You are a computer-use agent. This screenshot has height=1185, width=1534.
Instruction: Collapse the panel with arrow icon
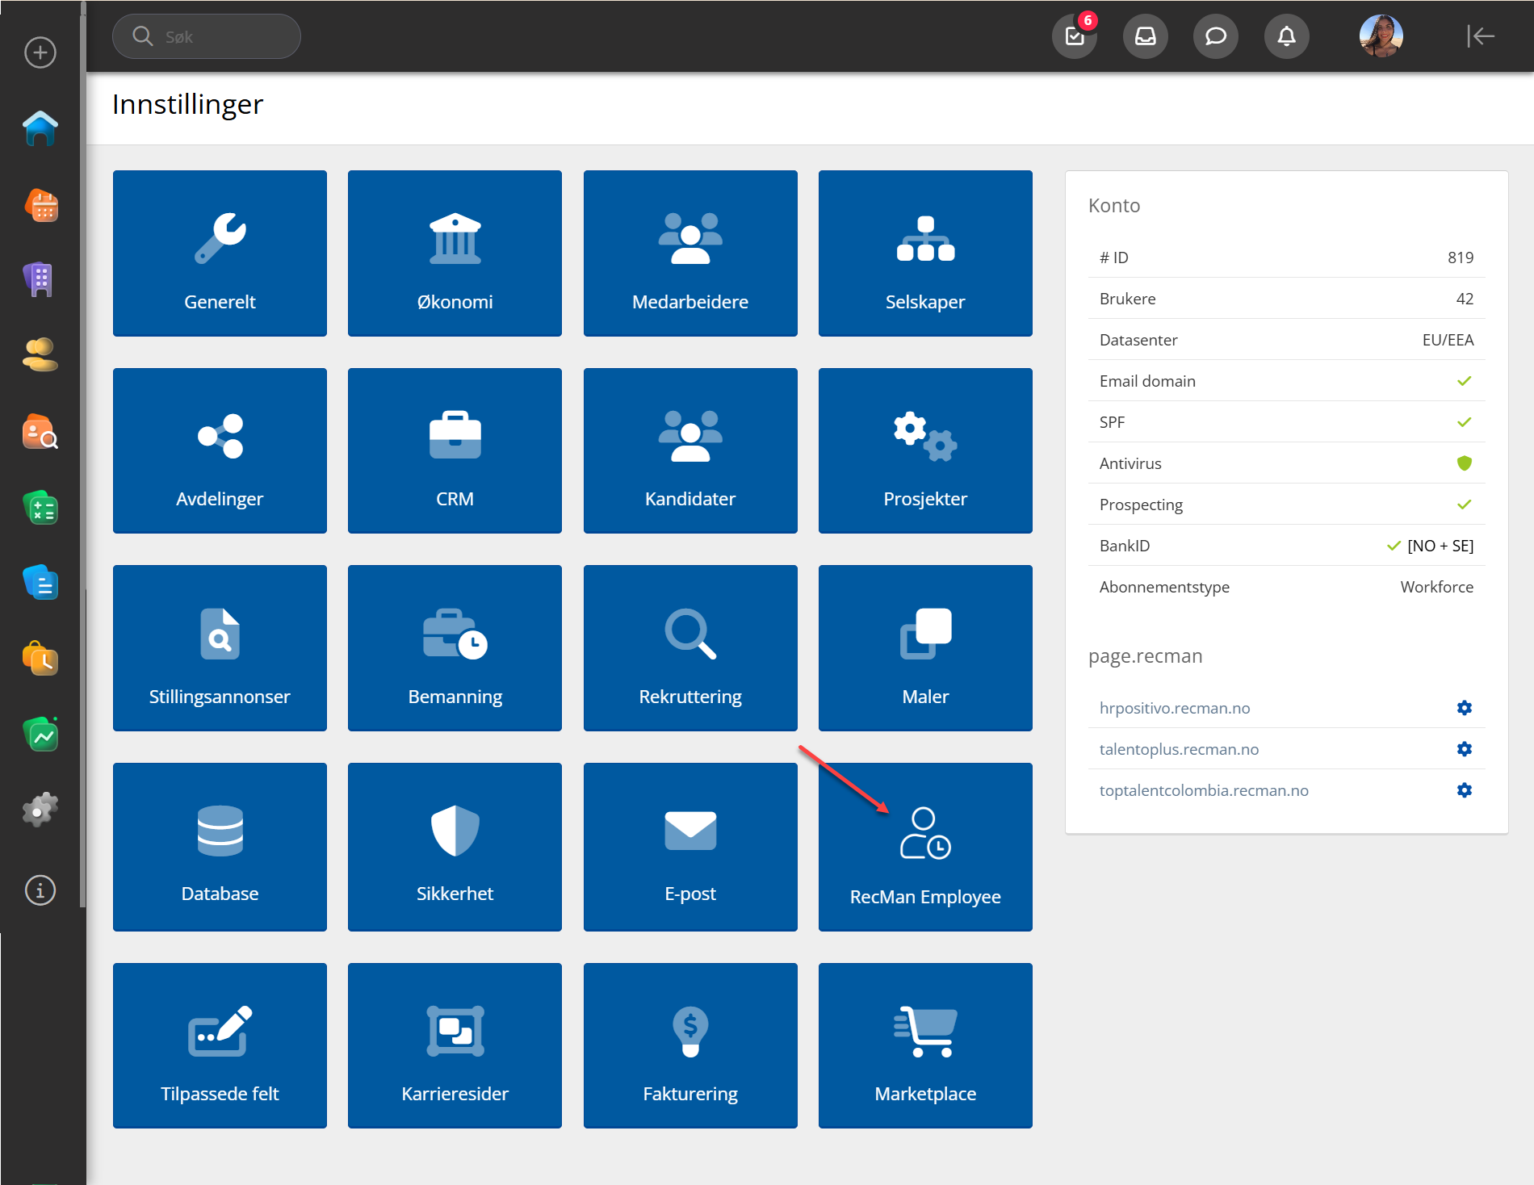(1480, 36)
